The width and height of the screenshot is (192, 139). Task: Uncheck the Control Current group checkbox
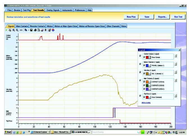tap(140, 56)
